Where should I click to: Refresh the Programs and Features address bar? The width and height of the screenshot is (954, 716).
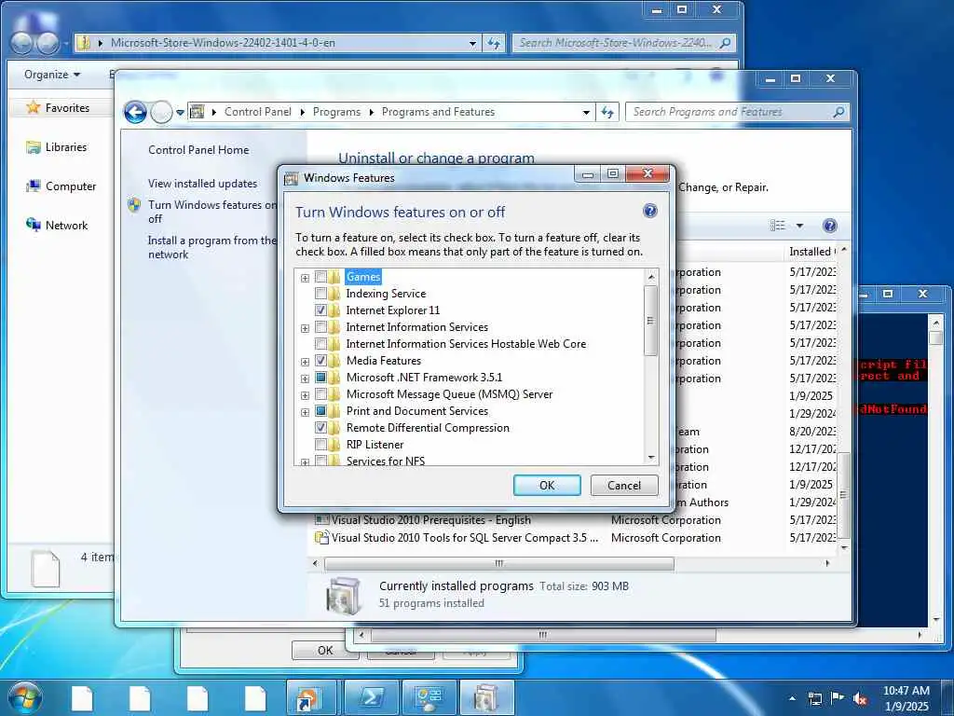point(607,112)
